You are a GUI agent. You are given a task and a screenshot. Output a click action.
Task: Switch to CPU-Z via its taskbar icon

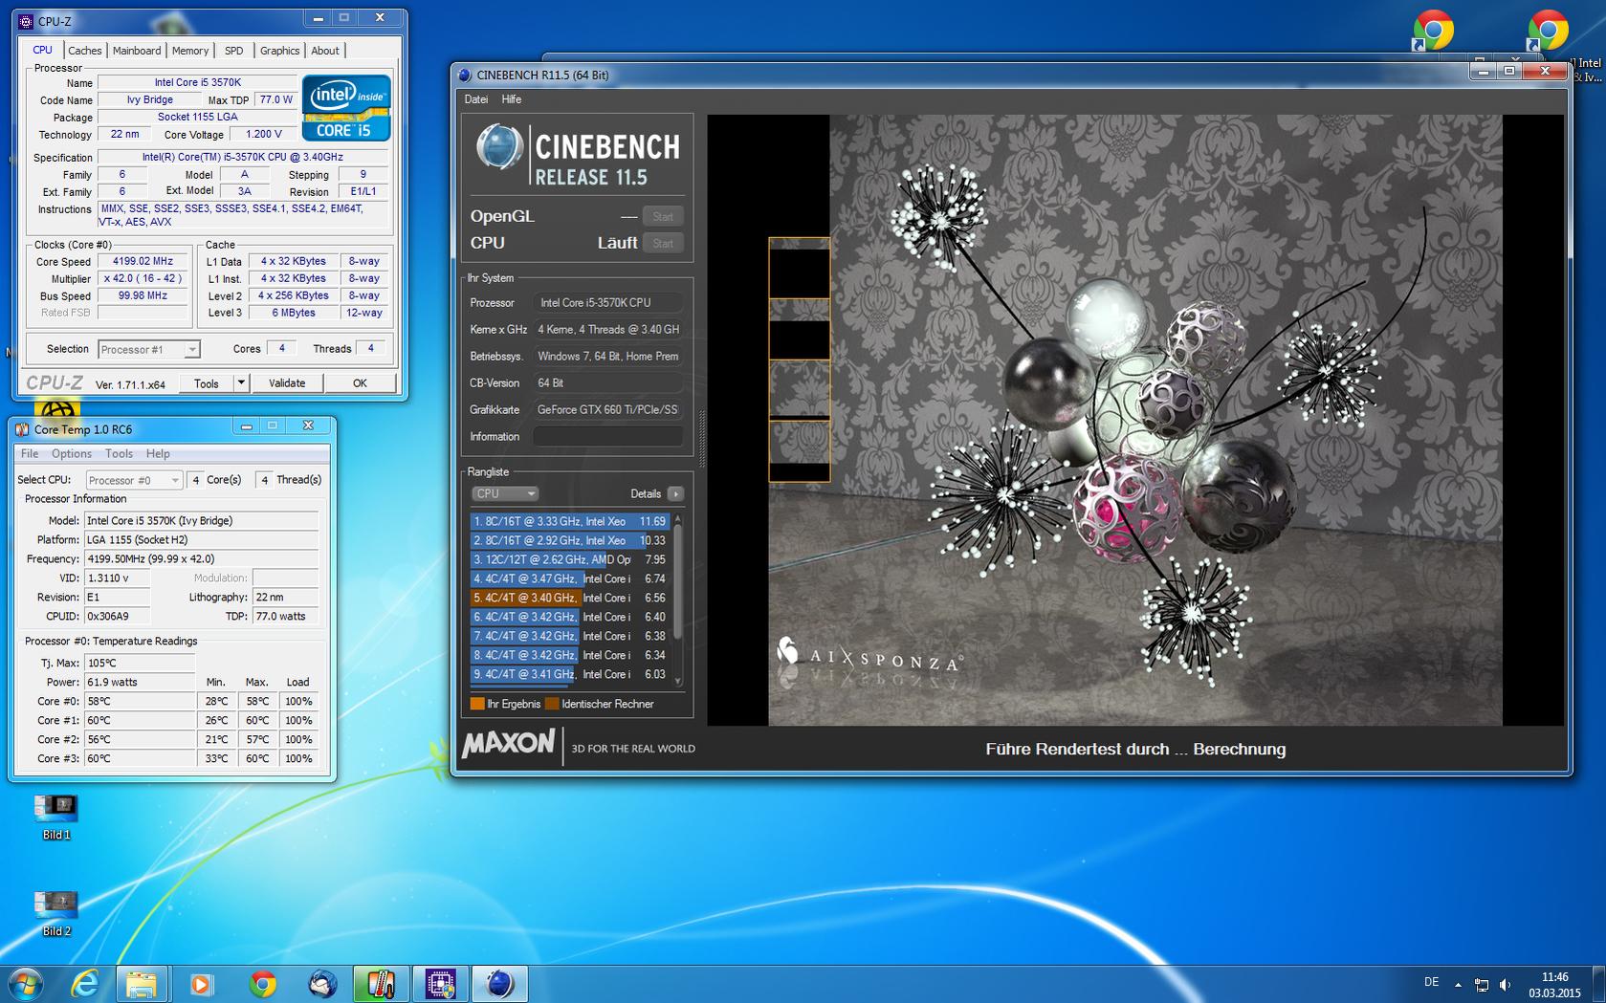coord(440,984)
